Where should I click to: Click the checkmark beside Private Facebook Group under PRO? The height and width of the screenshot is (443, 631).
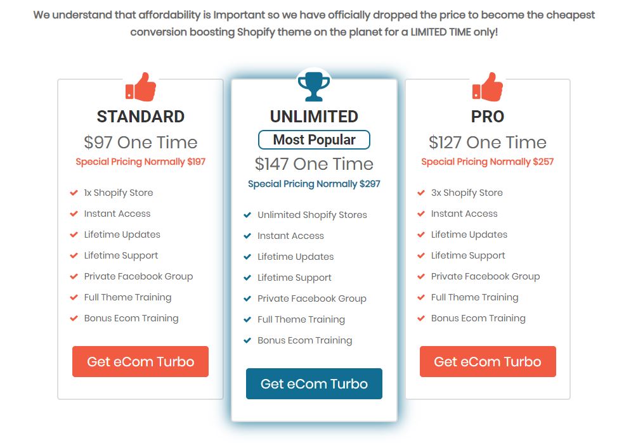point(421,276)
